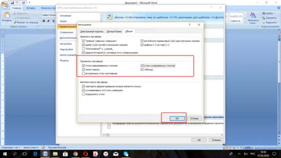
Task: Open Windows Start menu
Action: point(5,154)
